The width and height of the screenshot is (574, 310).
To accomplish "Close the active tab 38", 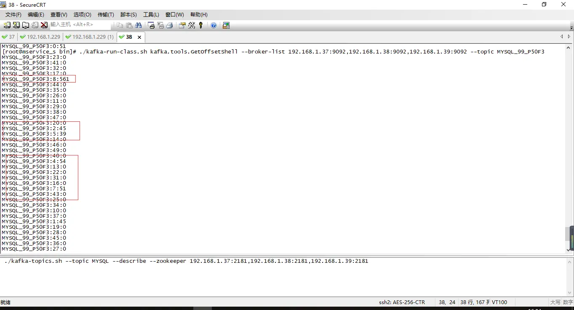I will pos(139,37).
